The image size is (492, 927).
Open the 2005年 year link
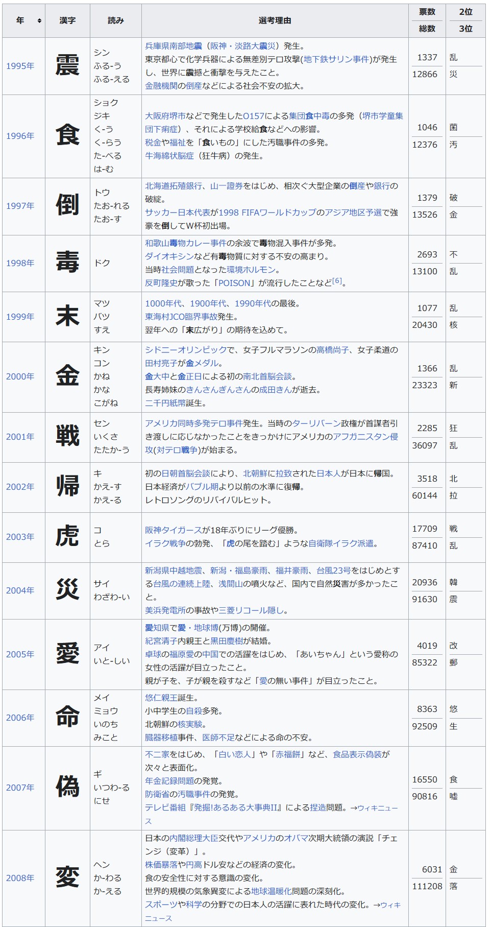pyautogui.click(x=20, y=654)
